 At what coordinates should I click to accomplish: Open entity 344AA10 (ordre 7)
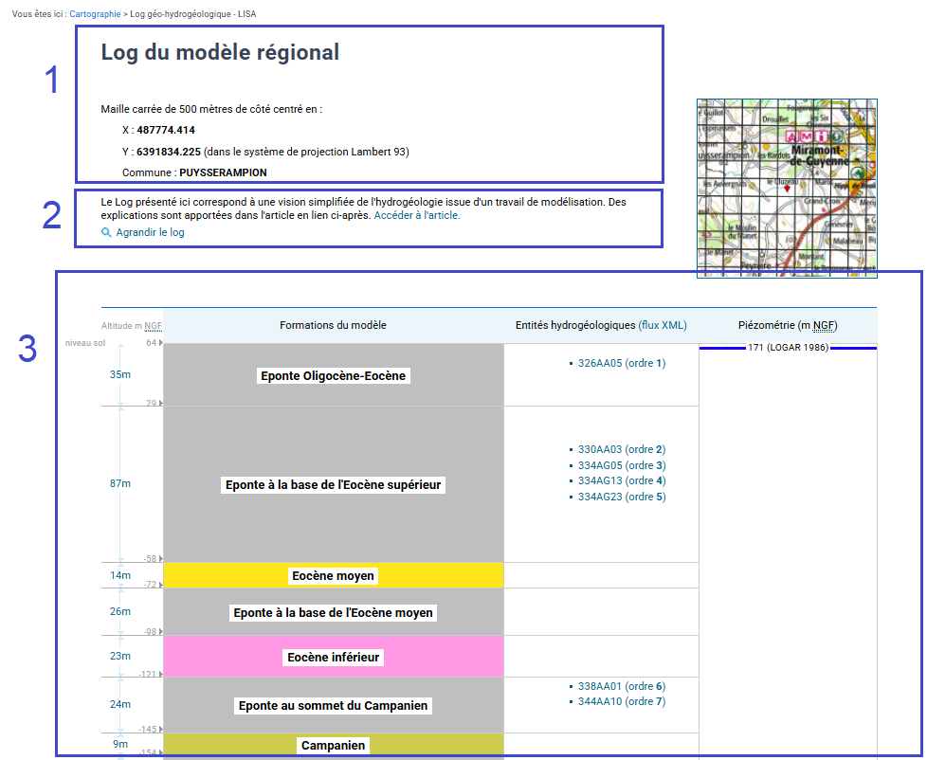622,701
